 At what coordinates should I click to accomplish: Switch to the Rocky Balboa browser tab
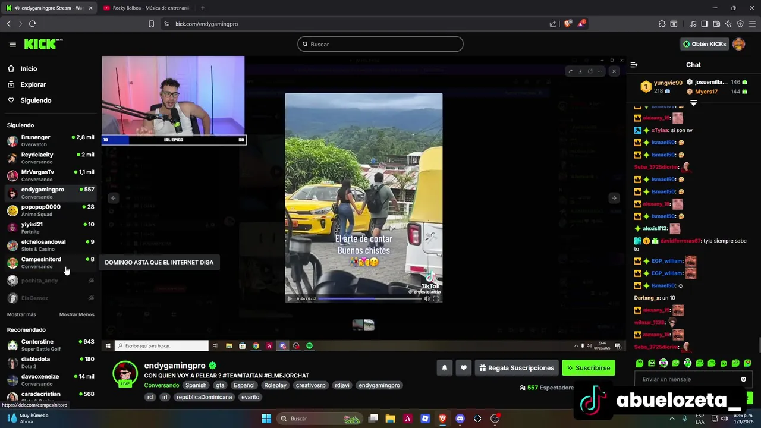point(146,8)
